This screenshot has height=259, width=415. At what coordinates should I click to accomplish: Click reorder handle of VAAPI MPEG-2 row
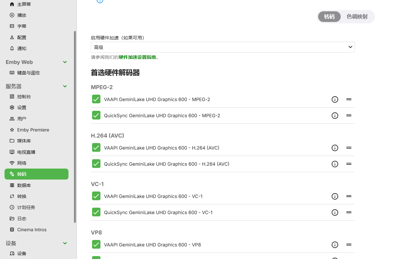[x=349, y=99]
